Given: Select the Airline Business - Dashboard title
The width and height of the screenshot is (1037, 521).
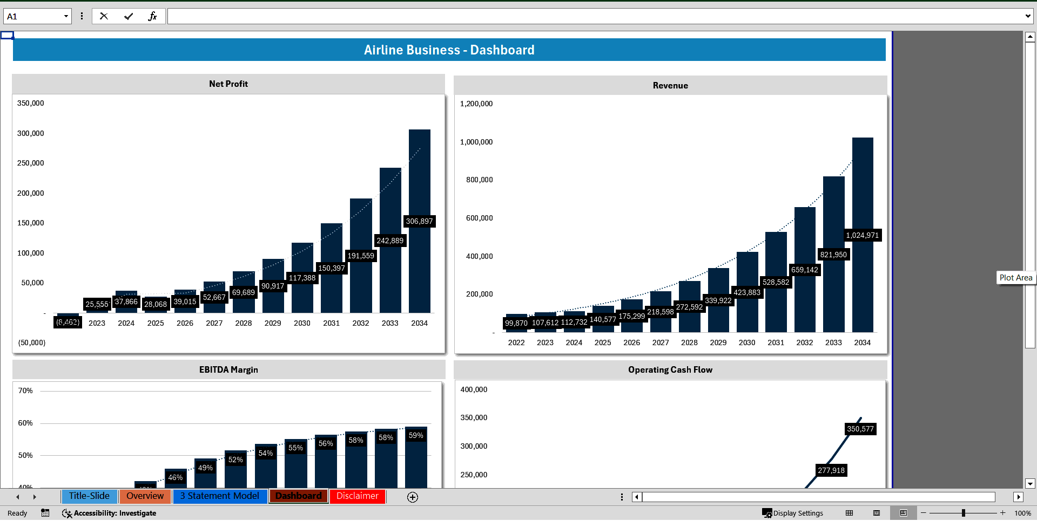Looking at the screenshot, I should [449, 50].
